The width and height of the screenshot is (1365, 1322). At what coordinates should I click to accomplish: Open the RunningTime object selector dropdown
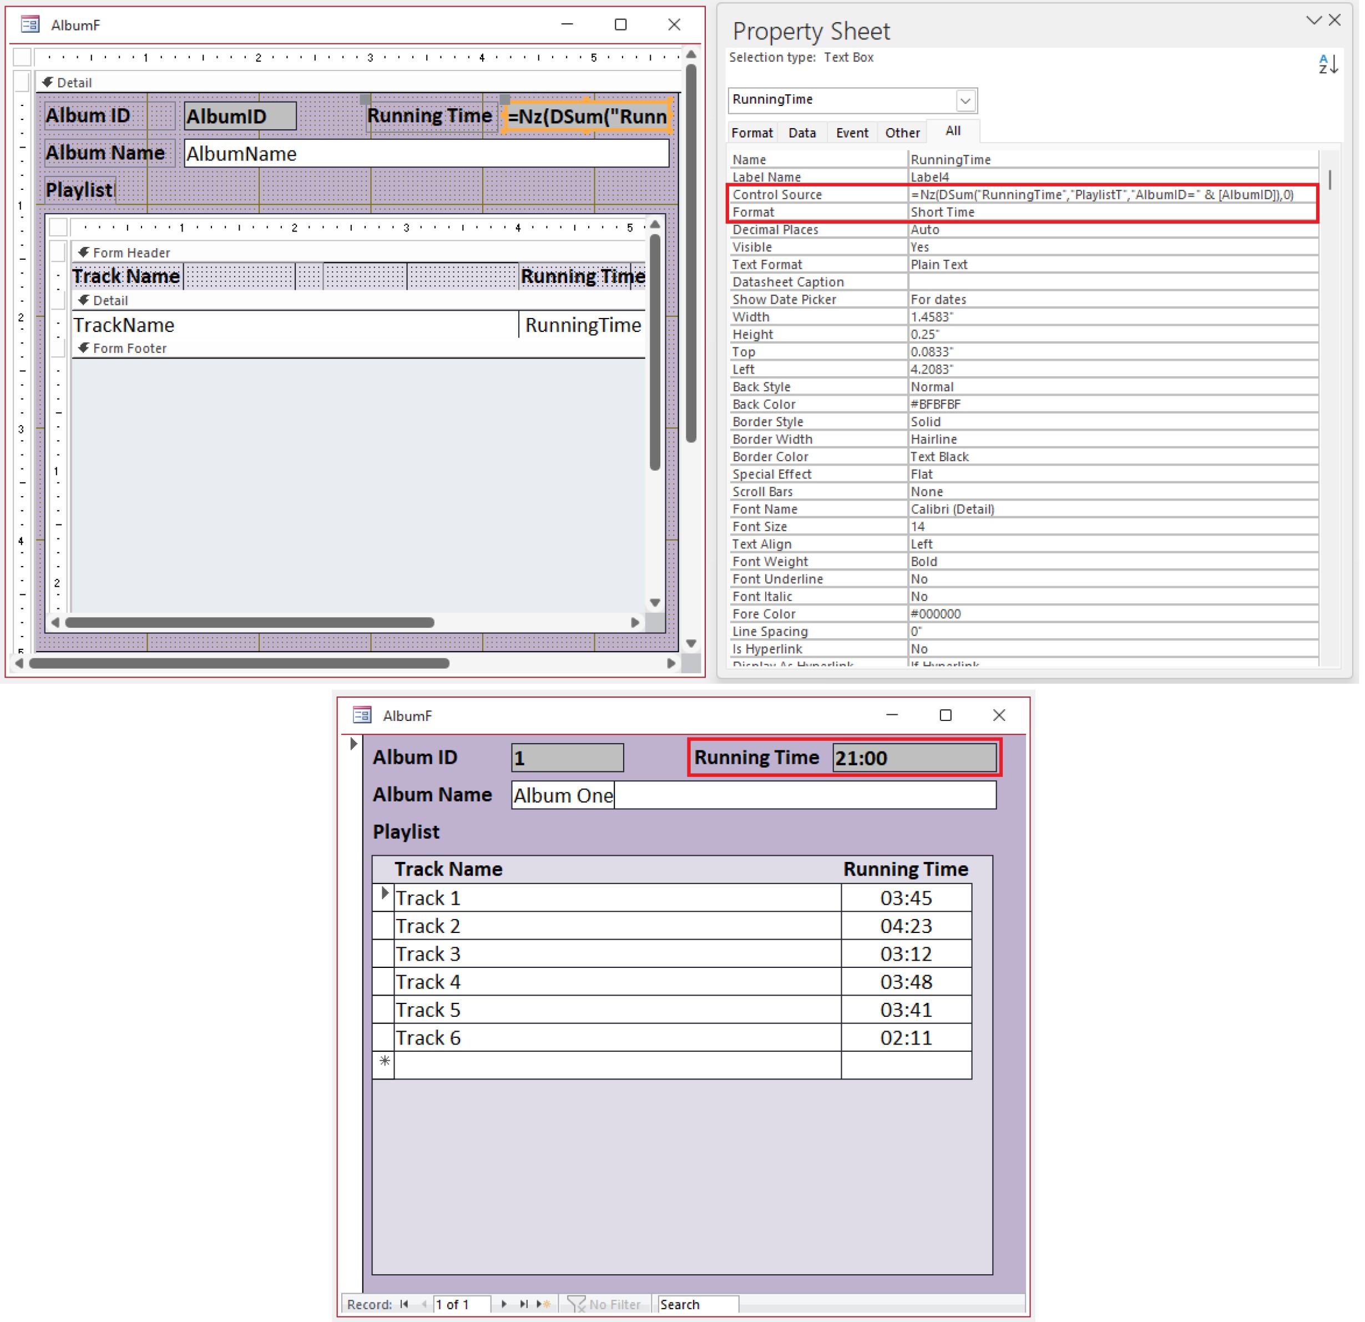coord(967,100)
